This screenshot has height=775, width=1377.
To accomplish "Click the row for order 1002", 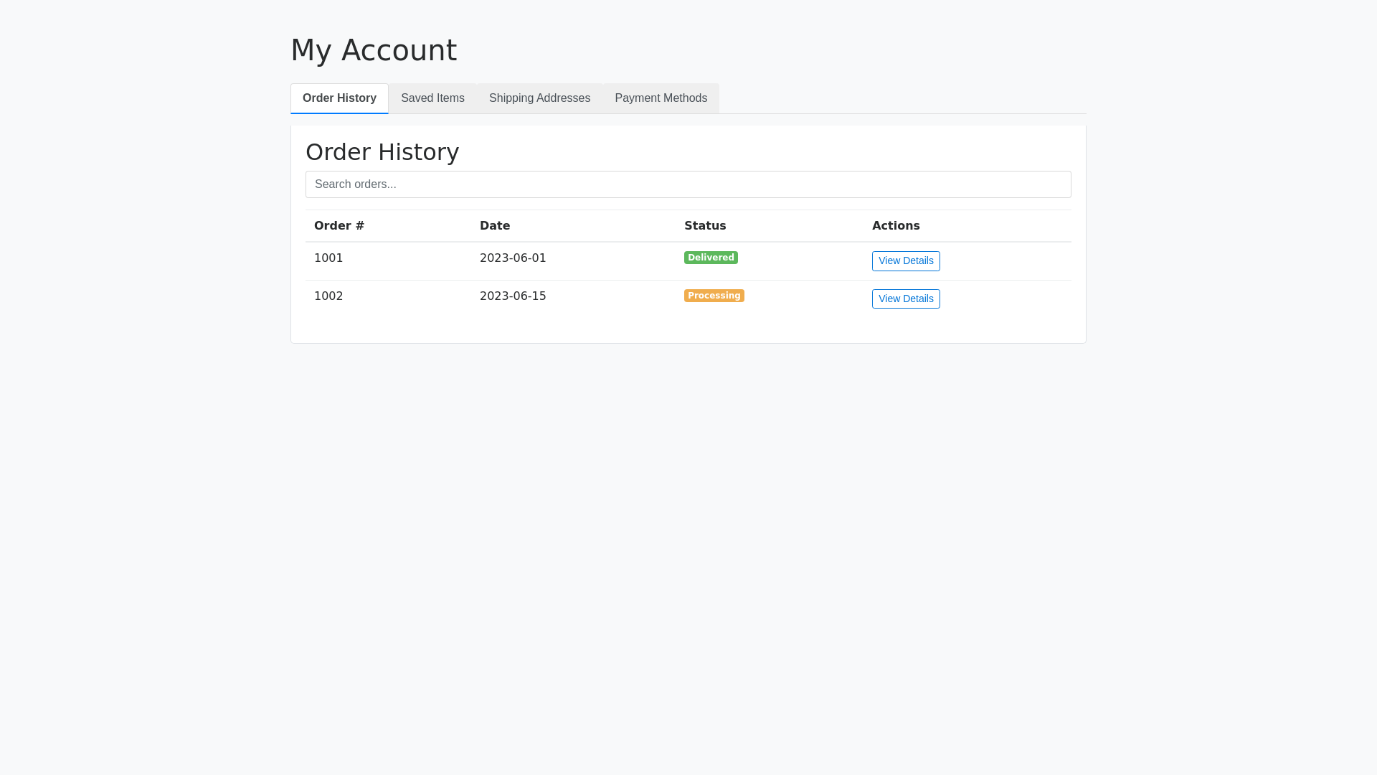I will click(610, 298).
